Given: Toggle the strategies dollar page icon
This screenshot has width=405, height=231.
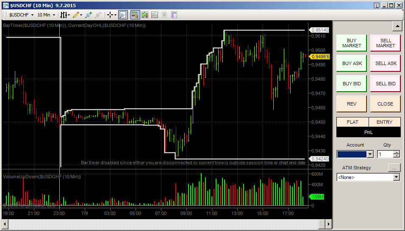Looking at the screenshot, I should pos(164,15).
